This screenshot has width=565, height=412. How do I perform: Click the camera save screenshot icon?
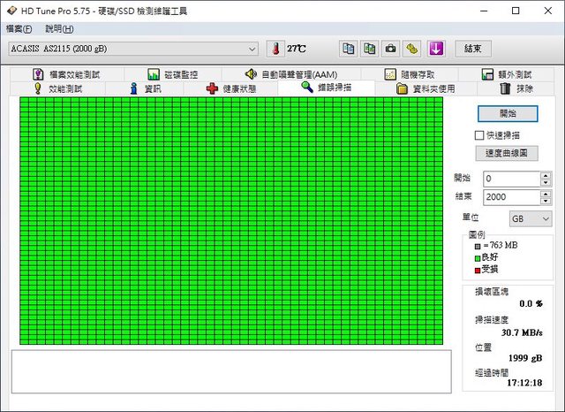tap(390, 49)
